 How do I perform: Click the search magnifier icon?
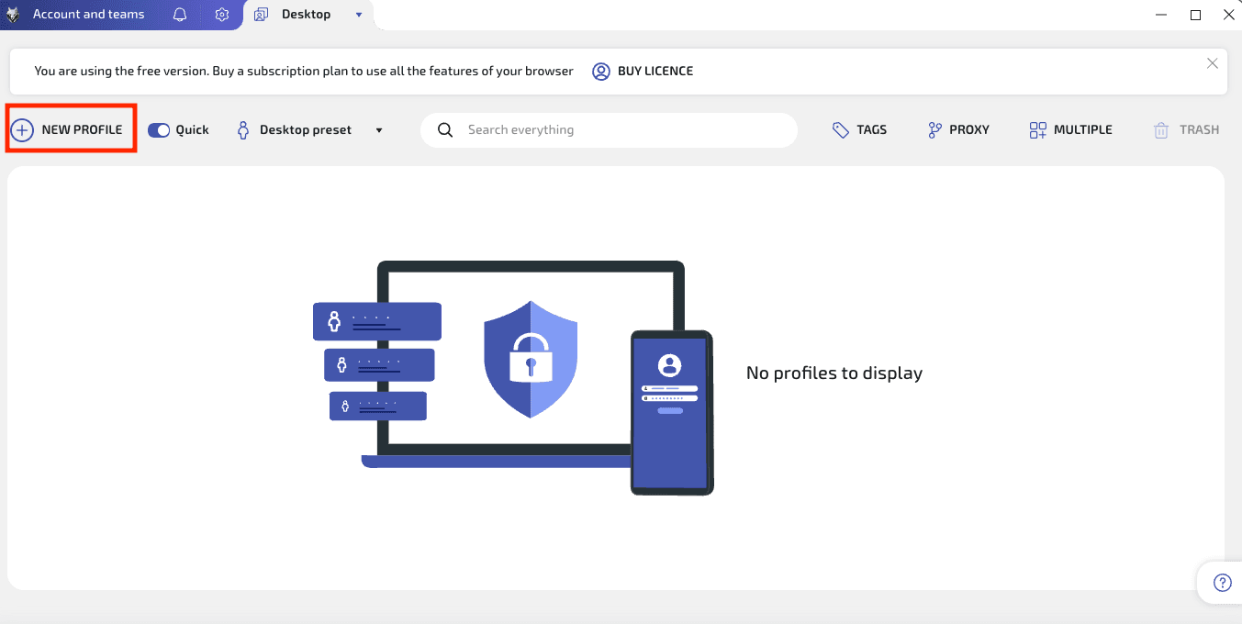(445, 129)
